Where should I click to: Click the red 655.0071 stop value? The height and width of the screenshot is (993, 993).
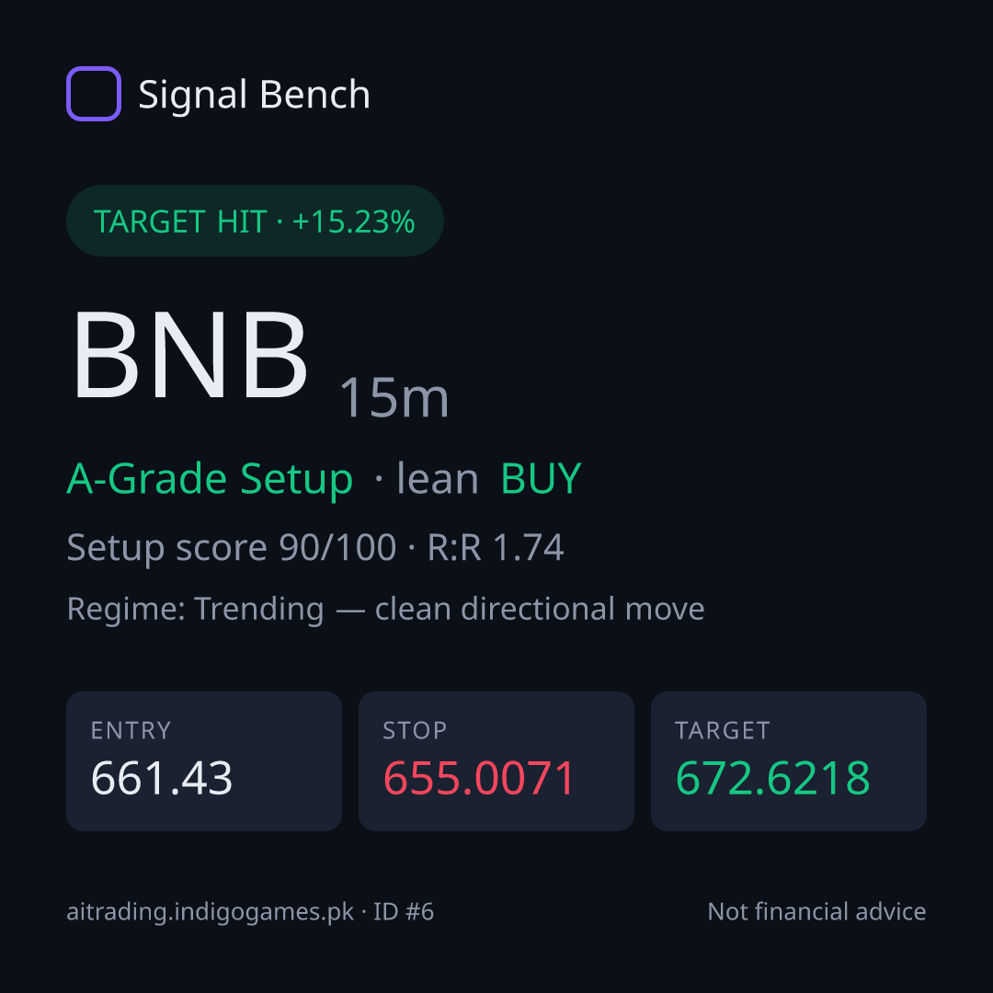(x=479, y=778)
